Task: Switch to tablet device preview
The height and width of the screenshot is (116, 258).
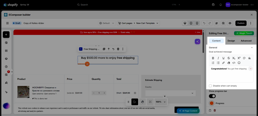Action: tap(191, 23)
